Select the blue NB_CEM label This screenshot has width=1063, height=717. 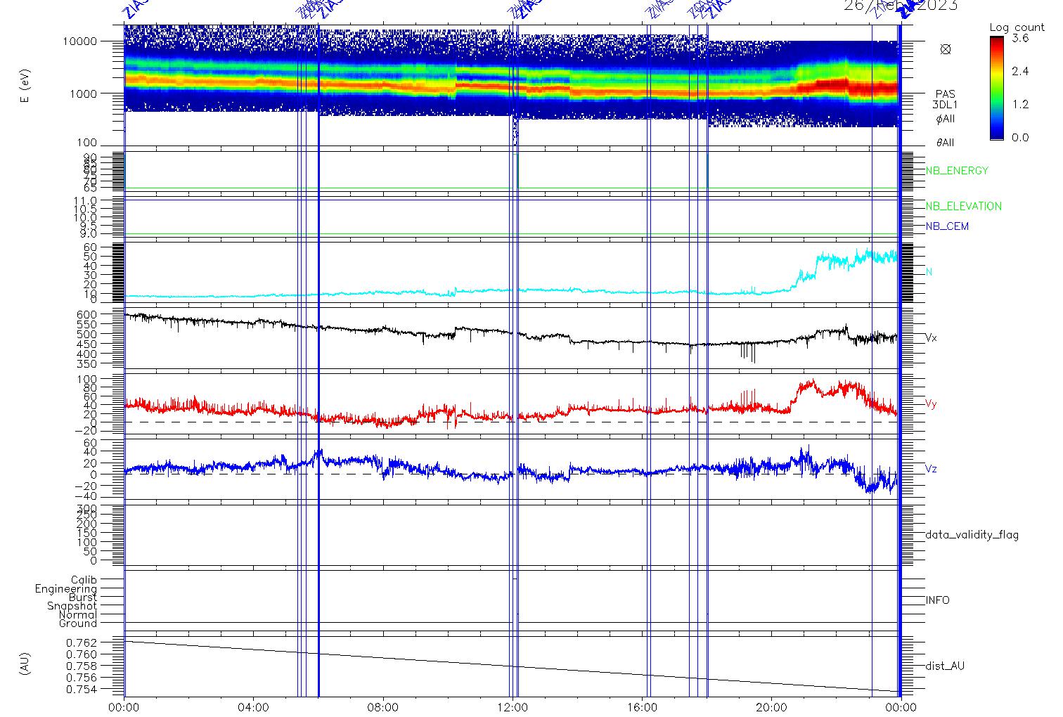[947, 227]
